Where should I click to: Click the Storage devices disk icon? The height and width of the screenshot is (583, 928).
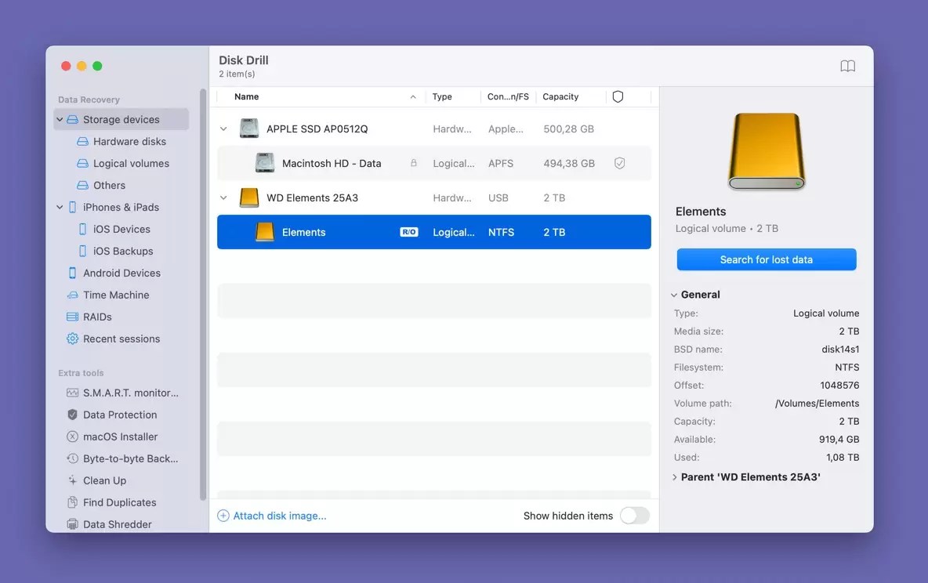(72, 120)
